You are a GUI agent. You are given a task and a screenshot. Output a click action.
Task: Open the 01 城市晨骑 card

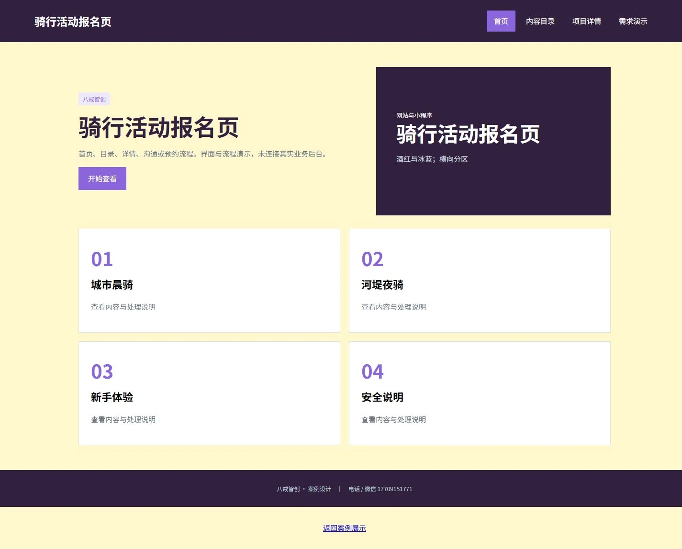(209, 280)
